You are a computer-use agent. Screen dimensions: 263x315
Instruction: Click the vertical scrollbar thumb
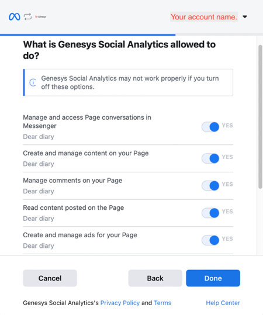click(260, 117)
